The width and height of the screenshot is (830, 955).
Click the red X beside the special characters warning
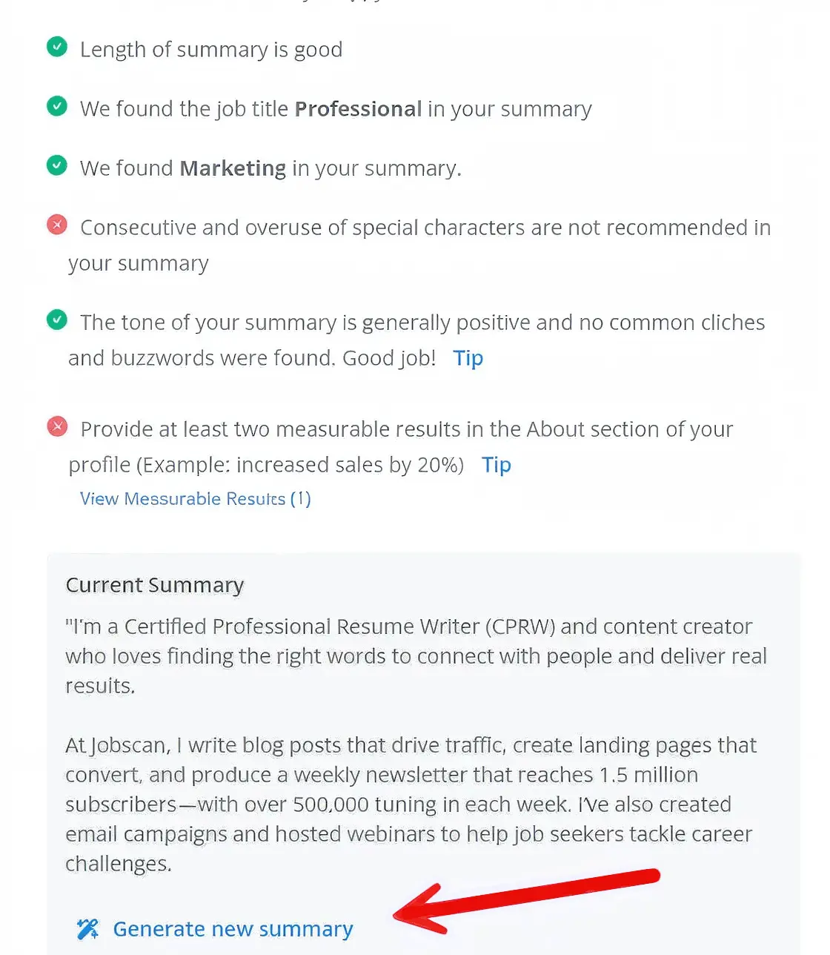[57, 225]
